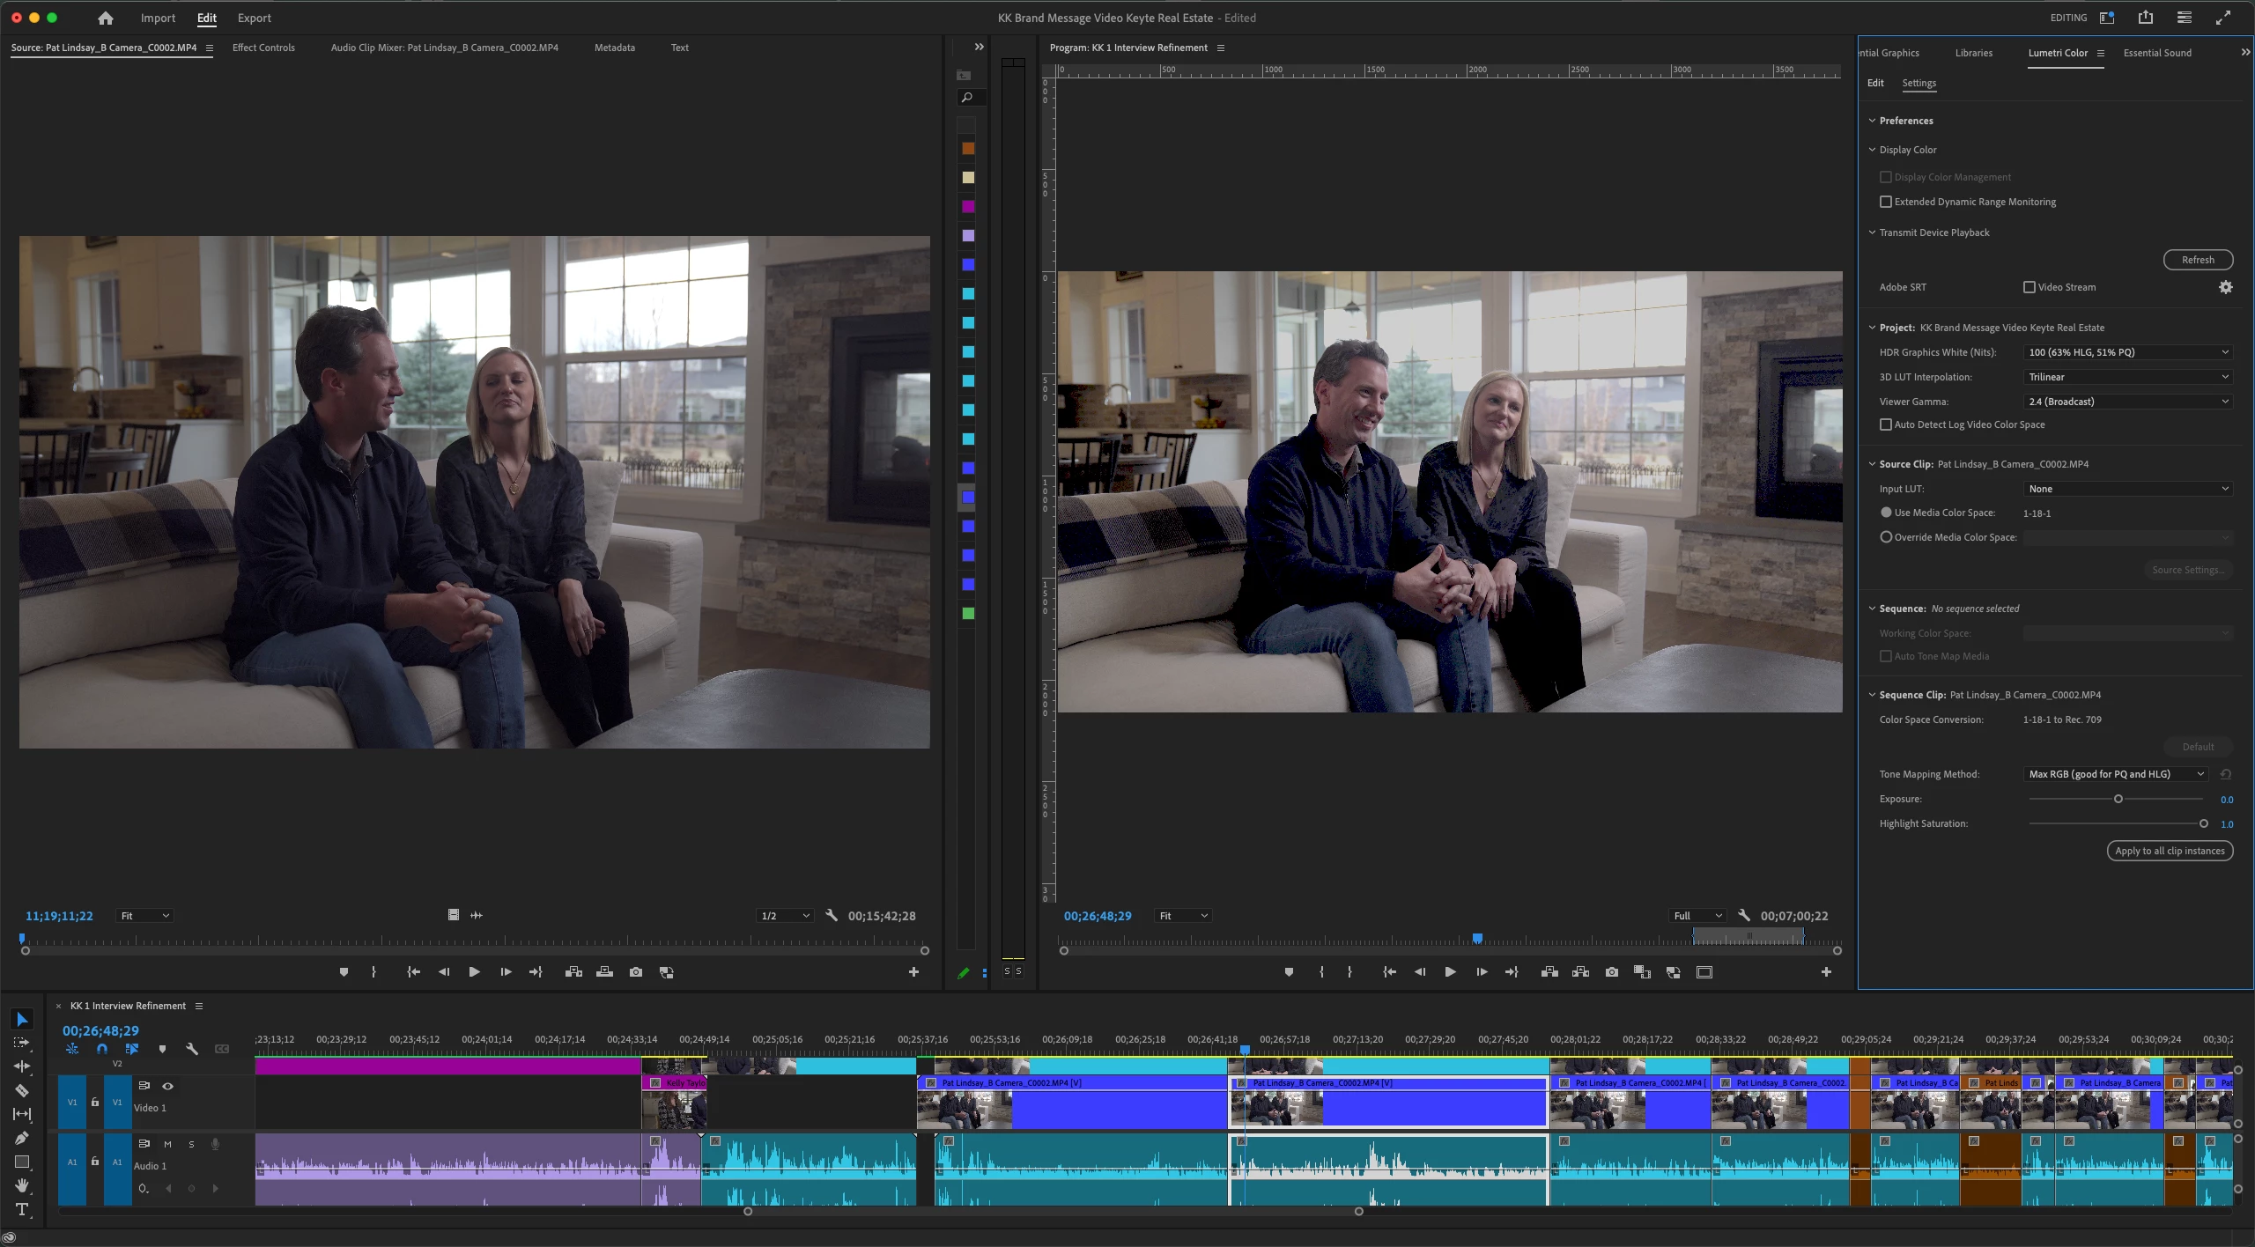
Task: Check Auto Detect Log Video Color Space
Action: point(1886,424)
